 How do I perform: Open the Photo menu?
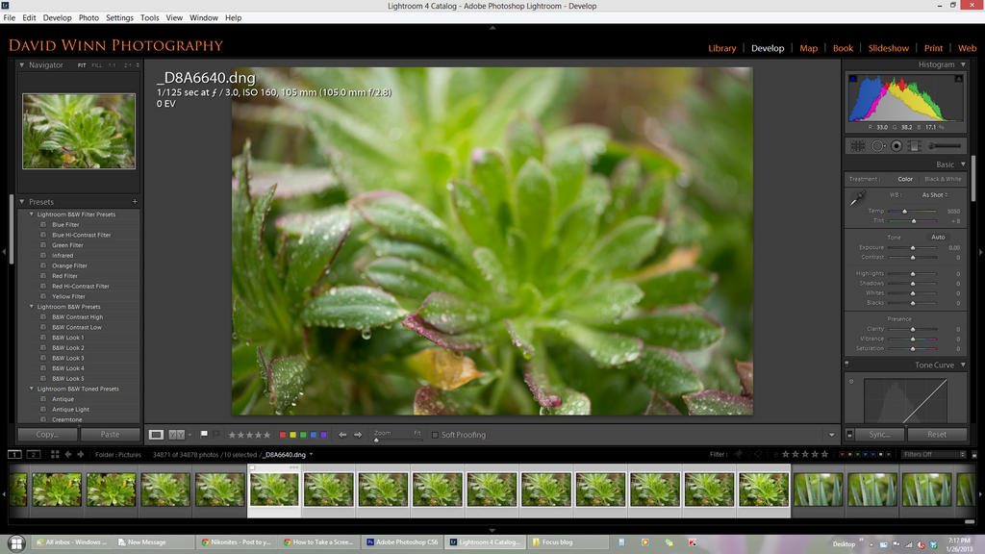pyautogui.click(x=88, y=17)
